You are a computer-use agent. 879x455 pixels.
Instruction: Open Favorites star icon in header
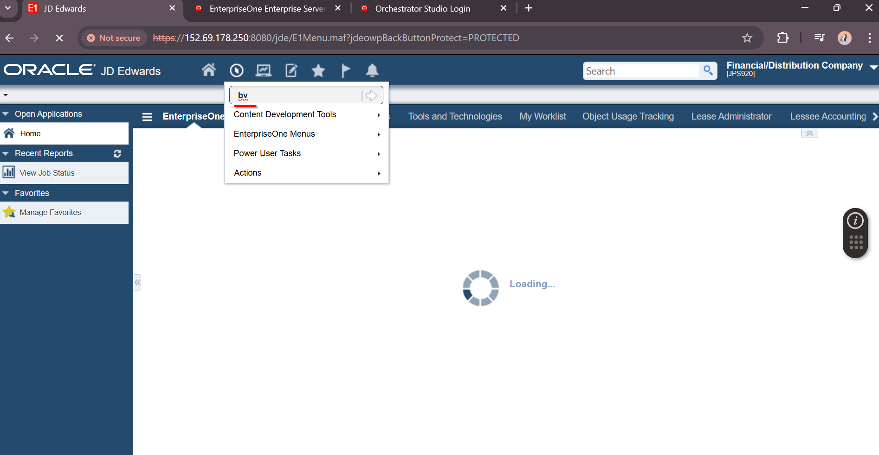tap(318, 70)
